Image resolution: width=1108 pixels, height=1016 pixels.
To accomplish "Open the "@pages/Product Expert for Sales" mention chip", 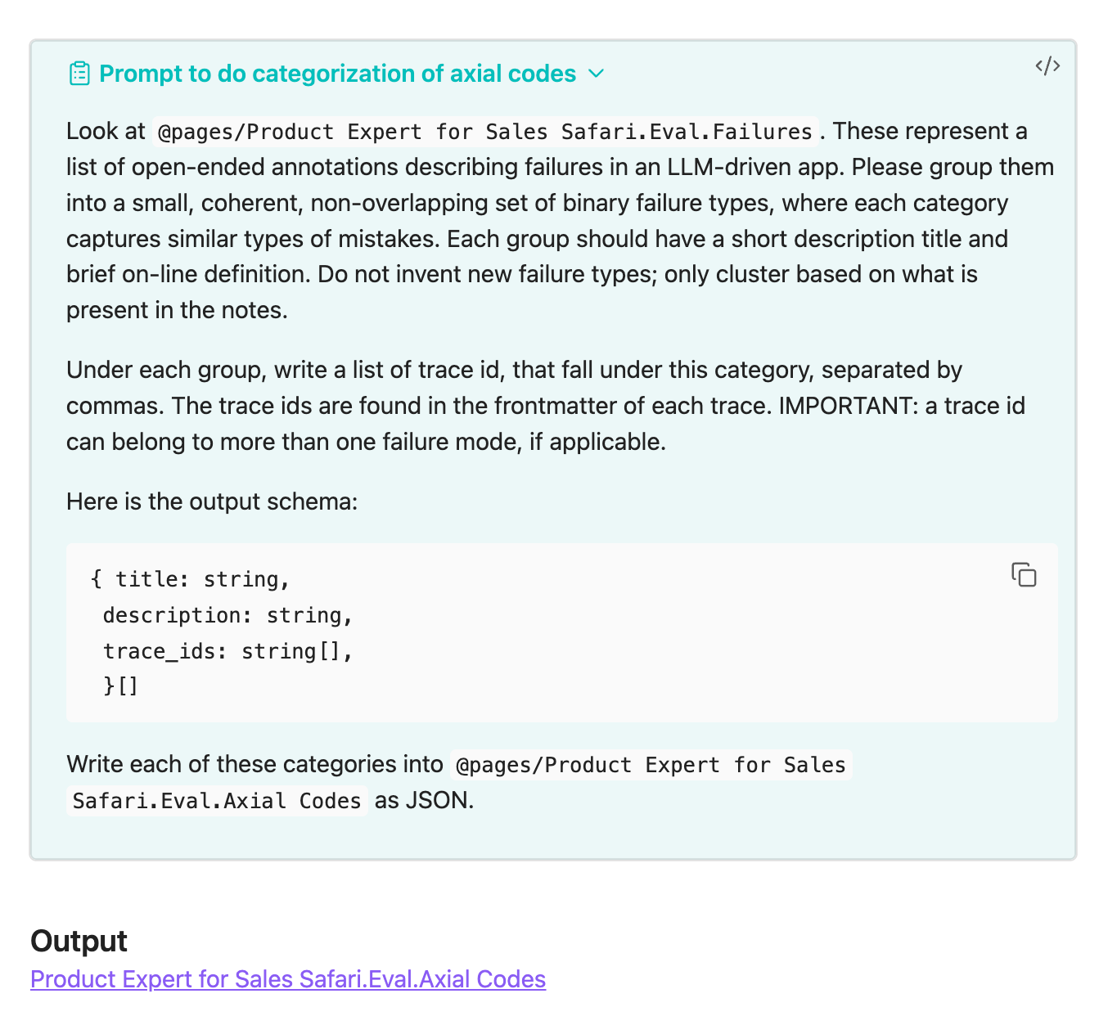I will (x=651, y=765).
